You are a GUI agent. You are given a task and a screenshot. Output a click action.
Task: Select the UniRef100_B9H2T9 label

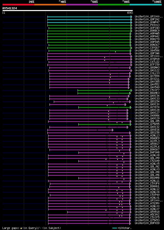click(x=147, y=39)
